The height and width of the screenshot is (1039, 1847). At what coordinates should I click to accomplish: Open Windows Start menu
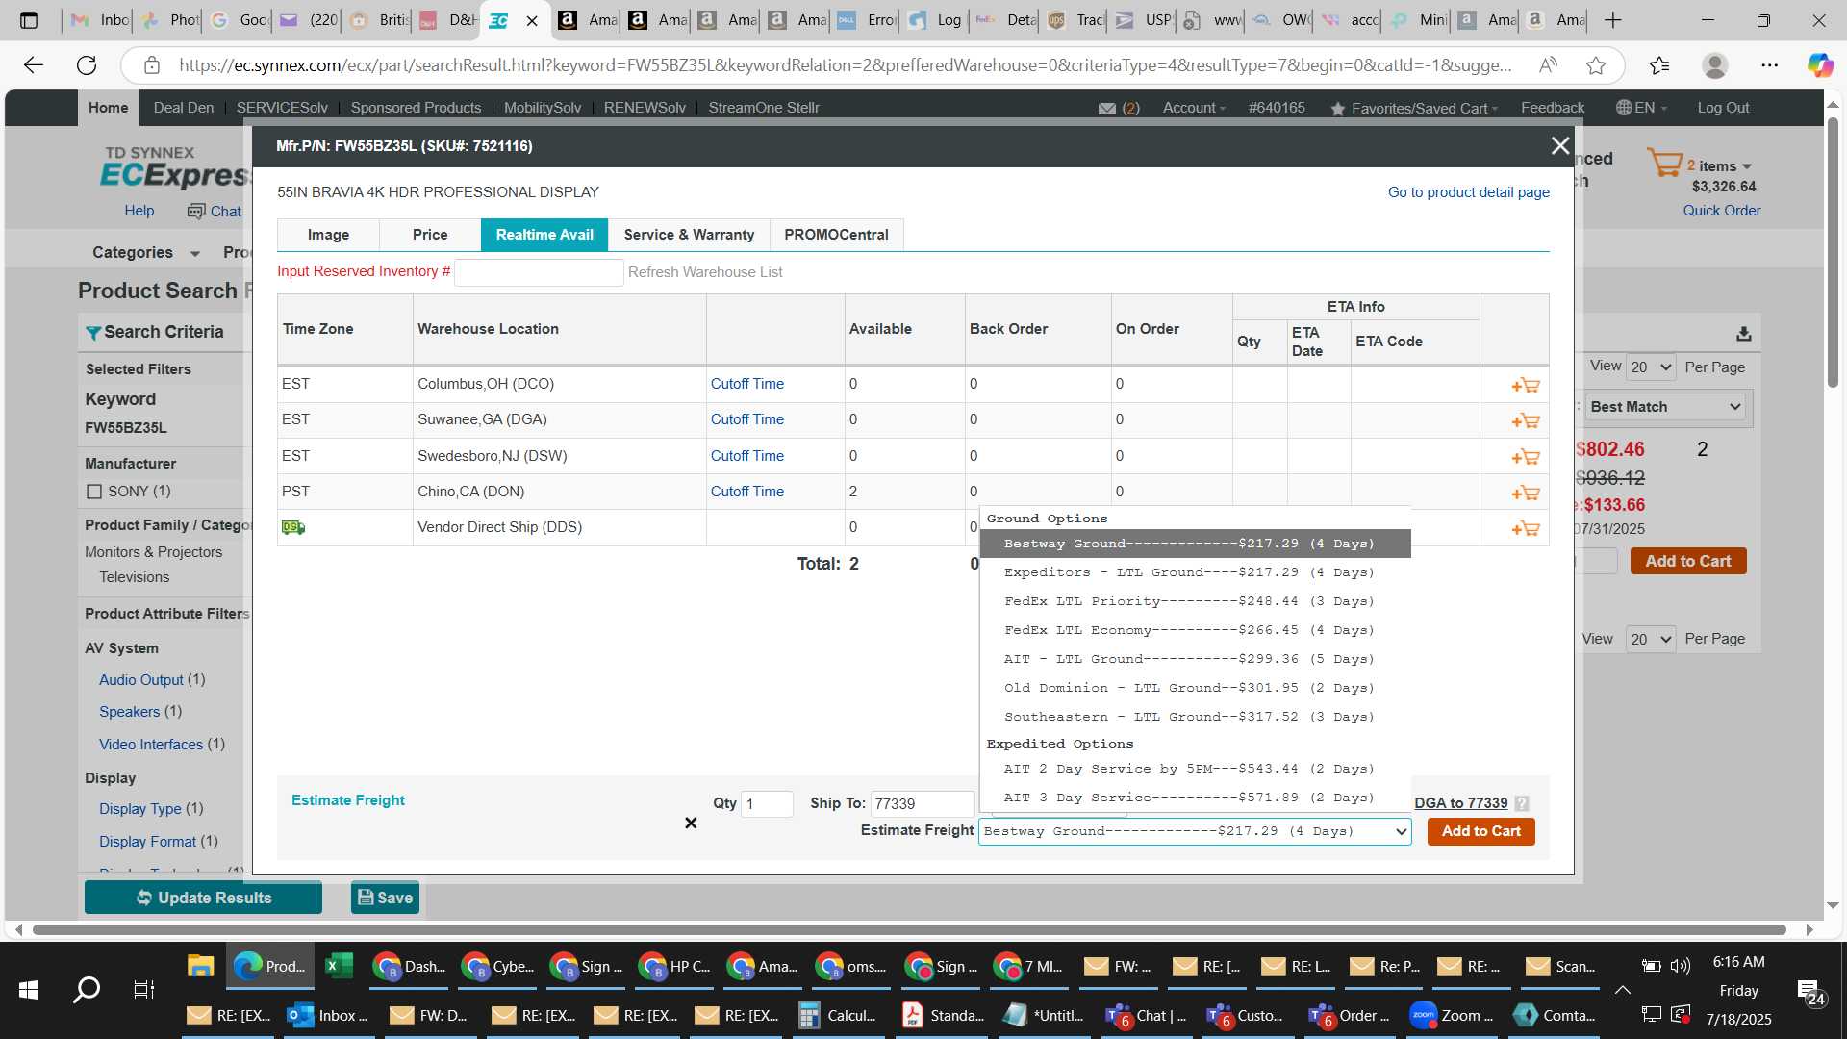(29, 989)
